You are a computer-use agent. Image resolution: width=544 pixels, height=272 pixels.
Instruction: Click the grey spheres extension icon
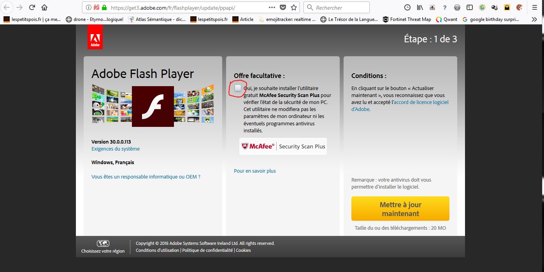coord(495,7)
